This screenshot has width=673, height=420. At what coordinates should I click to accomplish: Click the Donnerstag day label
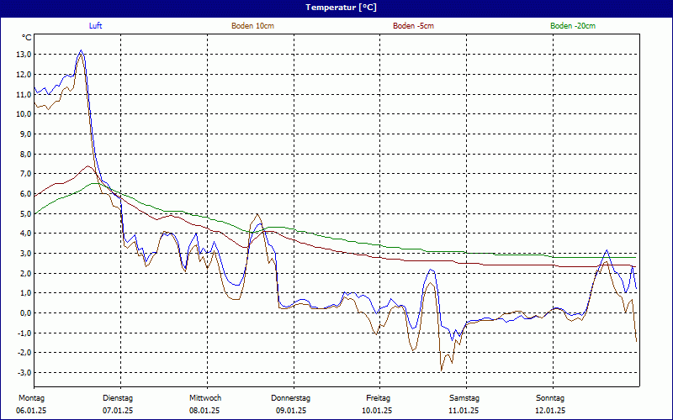coord(290,398)
